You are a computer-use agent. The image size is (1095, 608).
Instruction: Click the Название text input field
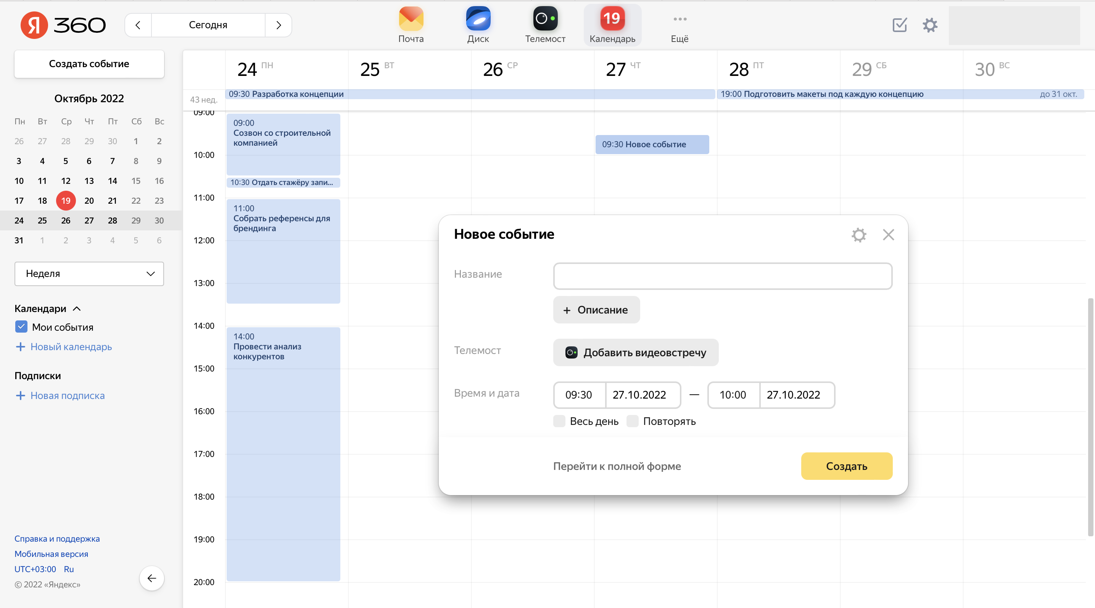pos(722,276)
